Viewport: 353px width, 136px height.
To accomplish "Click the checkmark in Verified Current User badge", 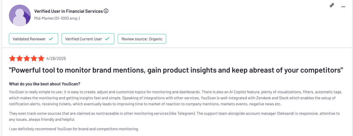I will click(x=107, y=39).
